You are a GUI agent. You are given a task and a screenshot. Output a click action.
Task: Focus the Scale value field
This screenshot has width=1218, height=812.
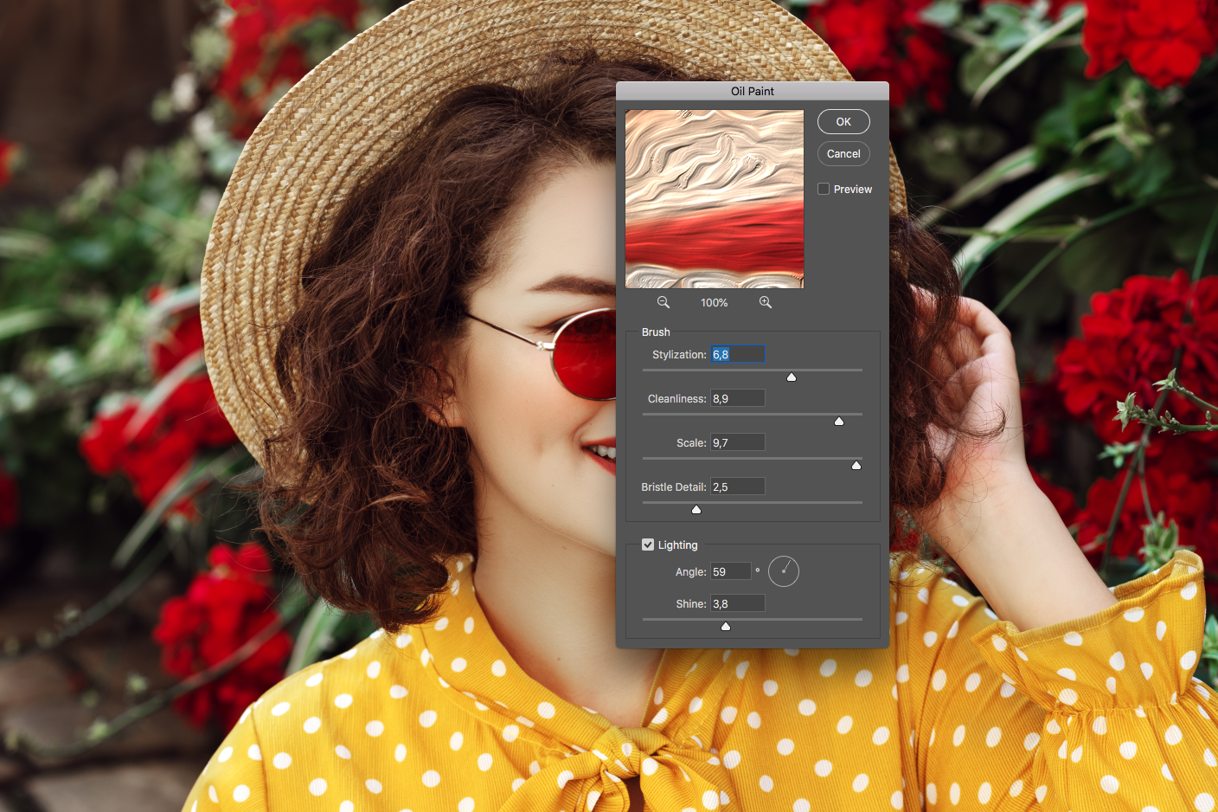738,442
